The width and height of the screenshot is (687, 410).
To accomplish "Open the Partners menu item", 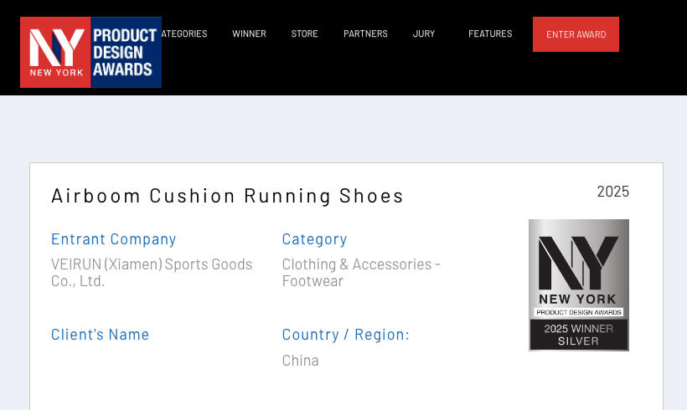I will pyautogui.click(x=365, y=33).
